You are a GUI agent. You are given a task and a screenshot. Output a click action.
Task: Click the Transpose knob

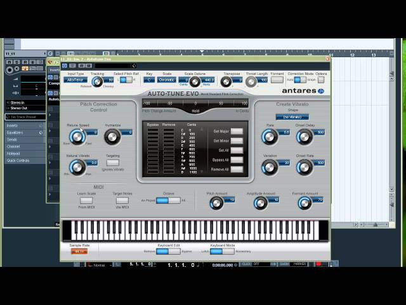click(226, 82)
